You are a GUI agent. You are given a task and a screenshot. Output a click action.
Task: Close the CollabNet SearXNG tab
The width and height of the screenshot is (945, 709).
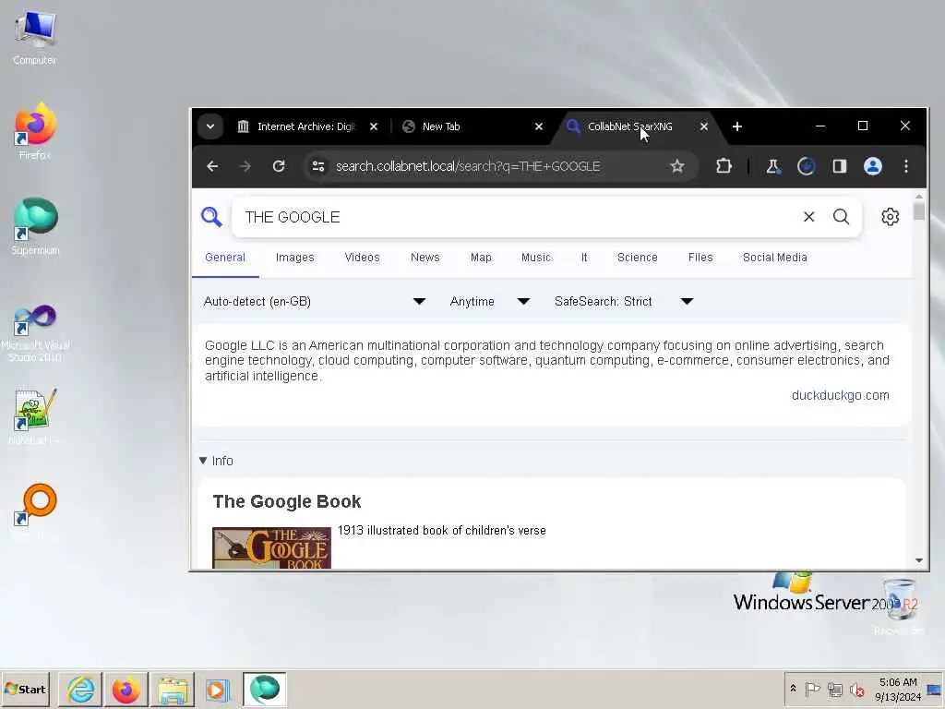(704, 126)
